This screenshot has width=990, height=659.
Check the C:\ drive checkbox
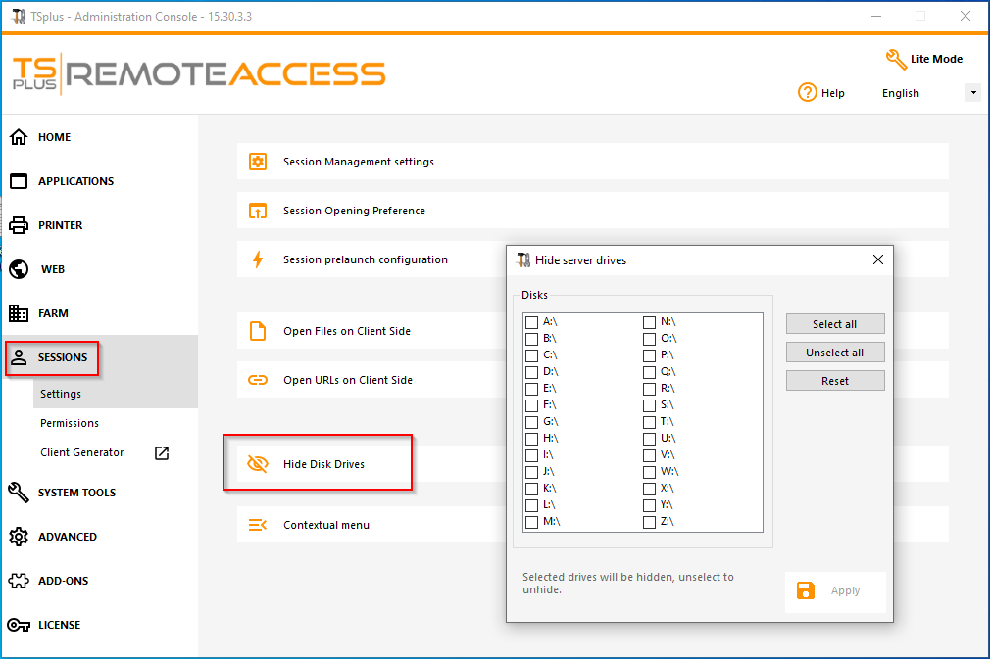(x=531, y=354)
